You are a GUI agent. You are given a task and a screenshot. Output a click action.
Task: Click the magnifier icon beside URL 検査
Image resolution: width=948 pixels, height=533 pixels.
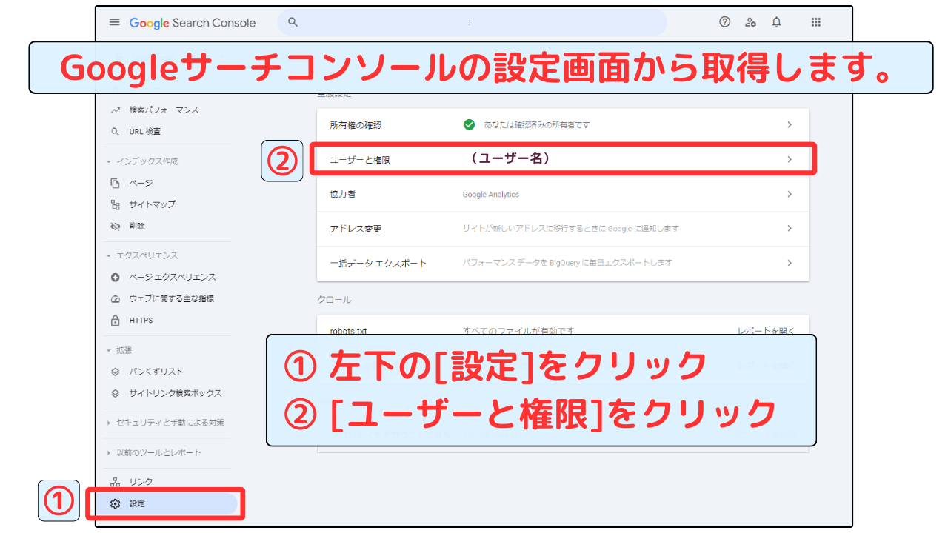pyautogui.click(x=115, y=131)
